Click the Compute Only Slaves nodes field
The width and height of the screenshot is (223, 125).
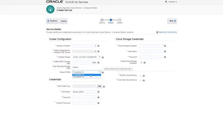[x=84, y=51]
